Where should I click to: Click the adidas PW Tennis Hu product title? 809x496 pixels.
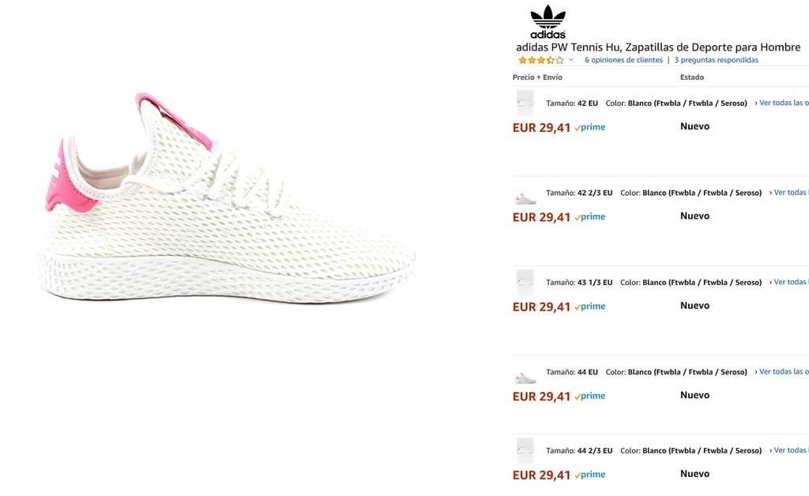[x=658, y=47]
